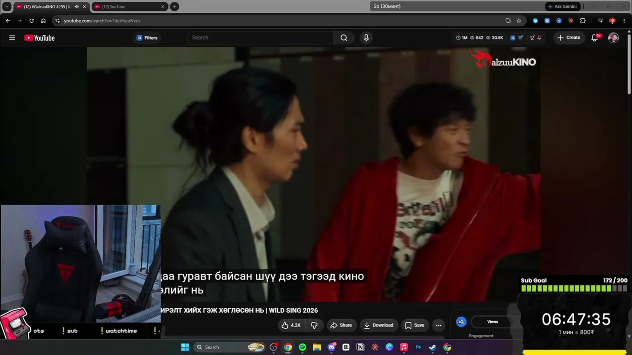The width and height of the screenshot is (632, 355).
Task: Open Spotify from the taskbar
Action: pos(302,347)
